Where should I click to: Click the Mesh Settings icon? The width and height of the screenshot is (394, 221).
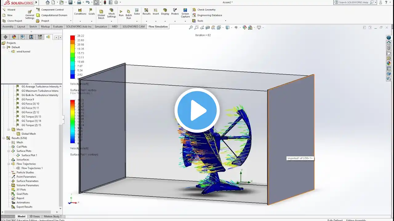point(111,10)
